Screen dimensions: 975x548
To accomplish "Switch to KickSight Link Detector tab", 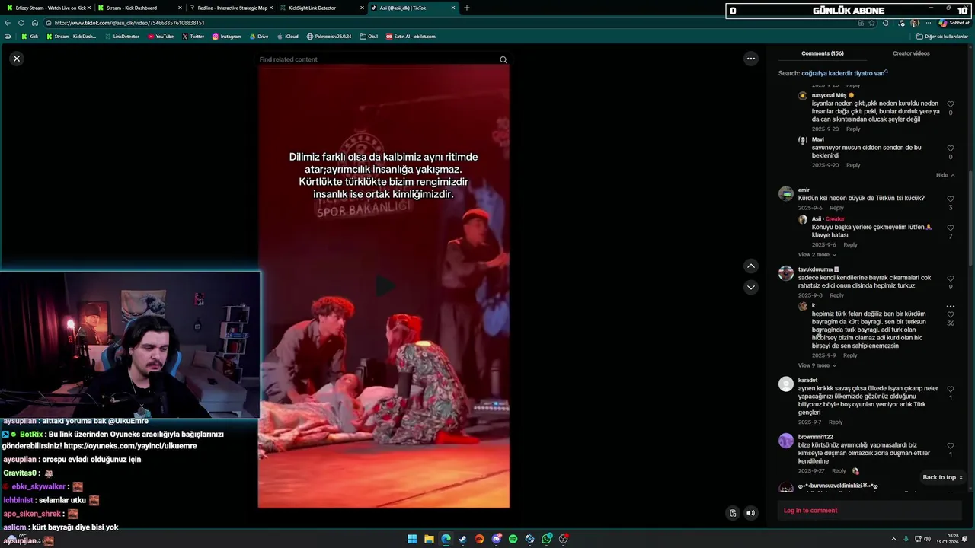I will [320, 8].
